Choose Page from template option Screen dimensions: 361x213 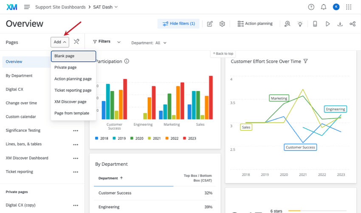pos(72,113)
